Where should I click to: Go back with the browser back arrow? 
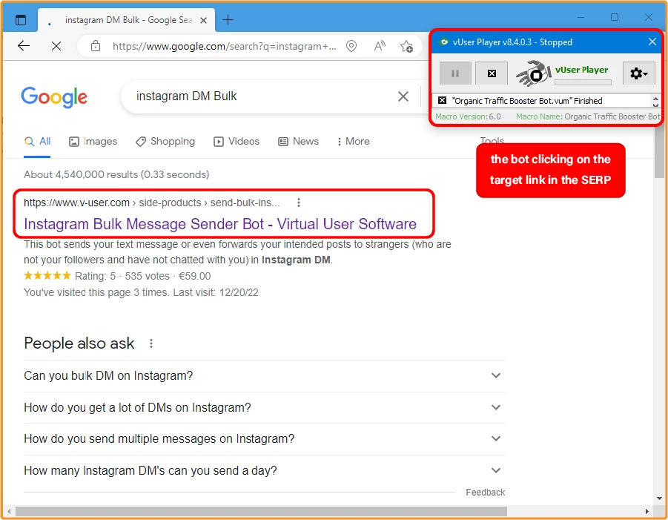(x=24, y=45)
